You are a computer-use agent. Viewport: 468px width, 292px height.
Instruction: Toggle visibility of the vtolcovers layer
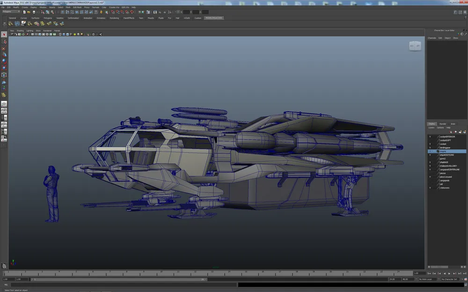(430, 188)
